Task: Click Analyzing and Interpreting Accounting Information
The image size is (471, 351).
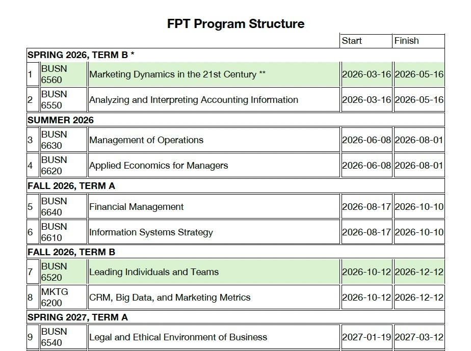Action: click(x=193, y=100)
